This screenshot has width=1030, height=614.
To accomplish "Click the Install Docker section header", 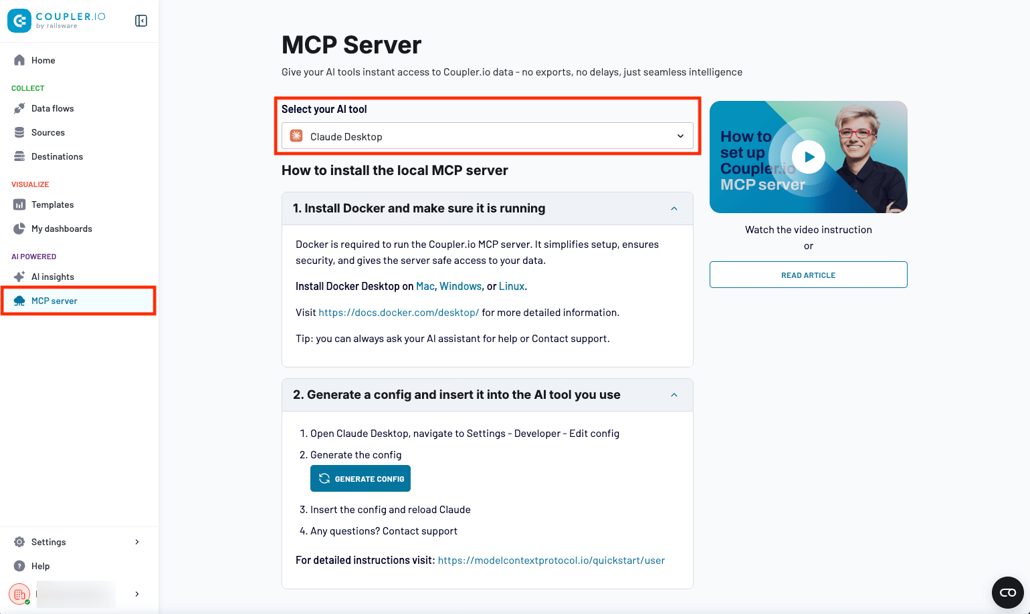I will tap(488, 208).
